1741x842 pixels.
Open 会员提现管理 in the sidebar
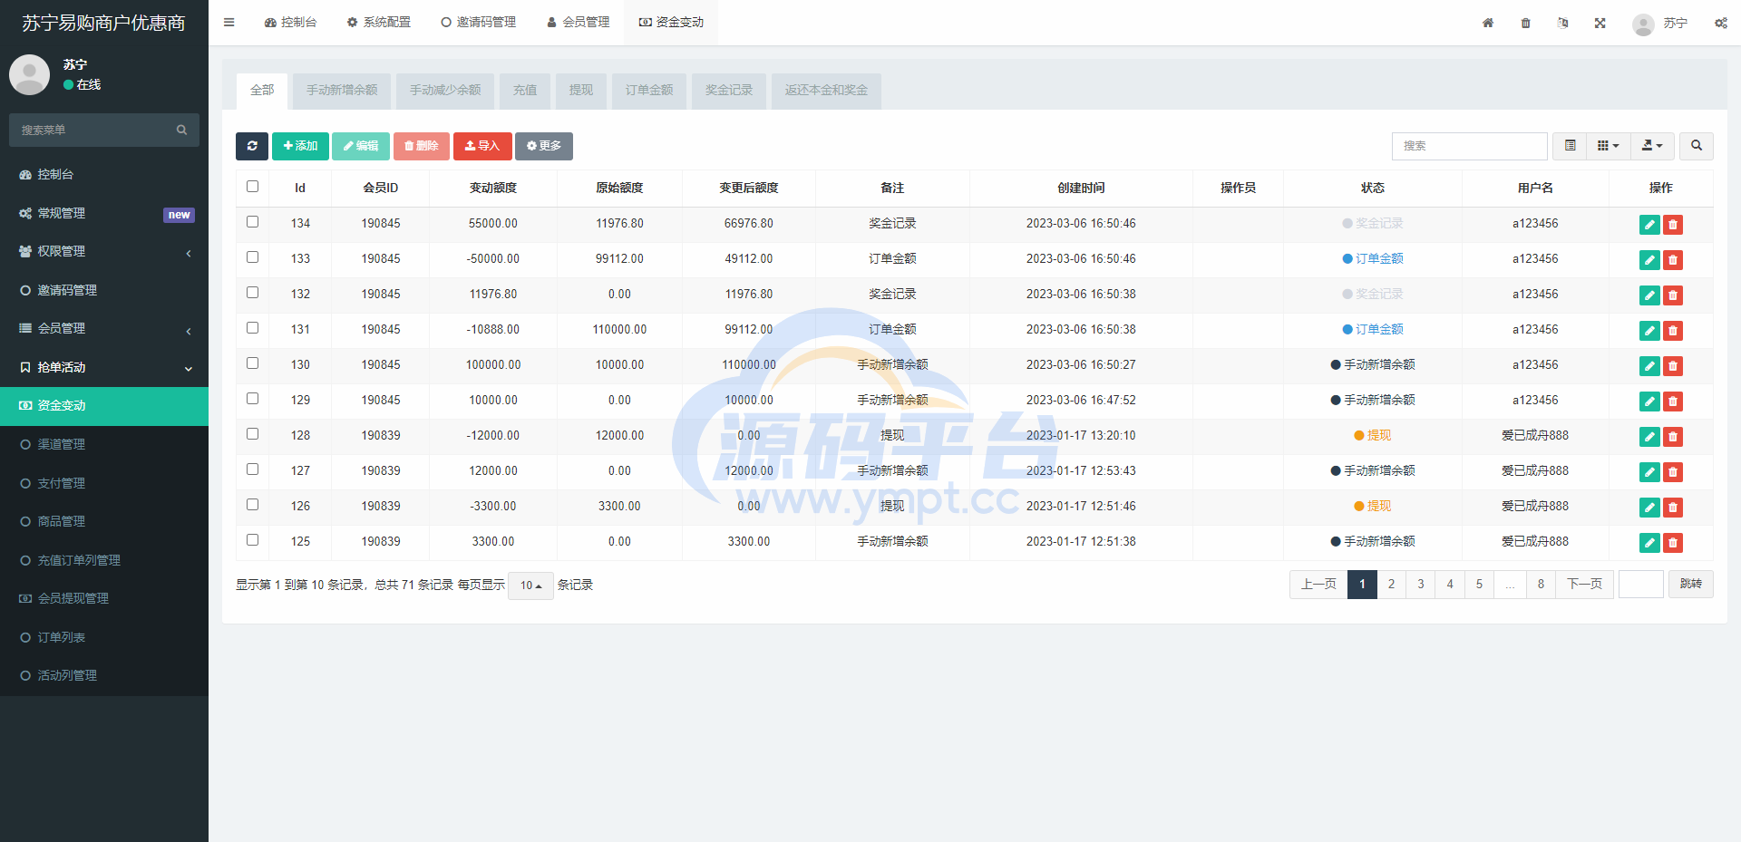(104, 599)
